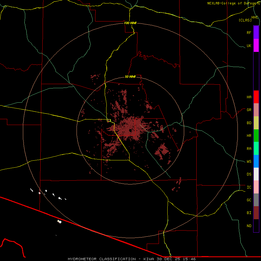Click the BI legend label
Image resolution: width=261 pixels, height=261 pixels.
click(249, 213)
